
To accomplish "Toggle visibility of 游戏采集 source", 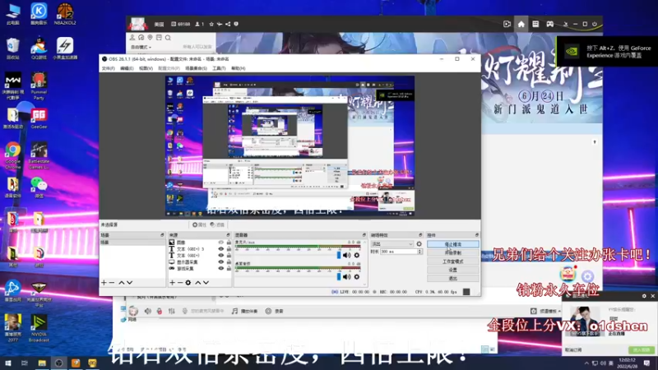I will [x=220, y=268].
